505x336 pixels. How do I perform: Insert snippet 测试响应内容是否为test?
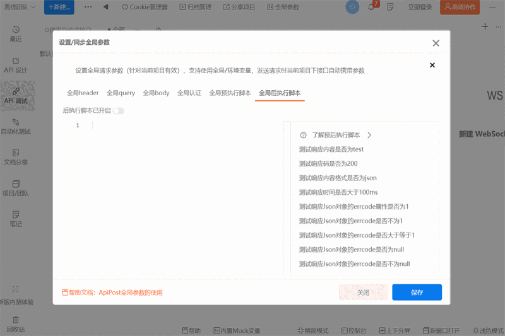331,149
